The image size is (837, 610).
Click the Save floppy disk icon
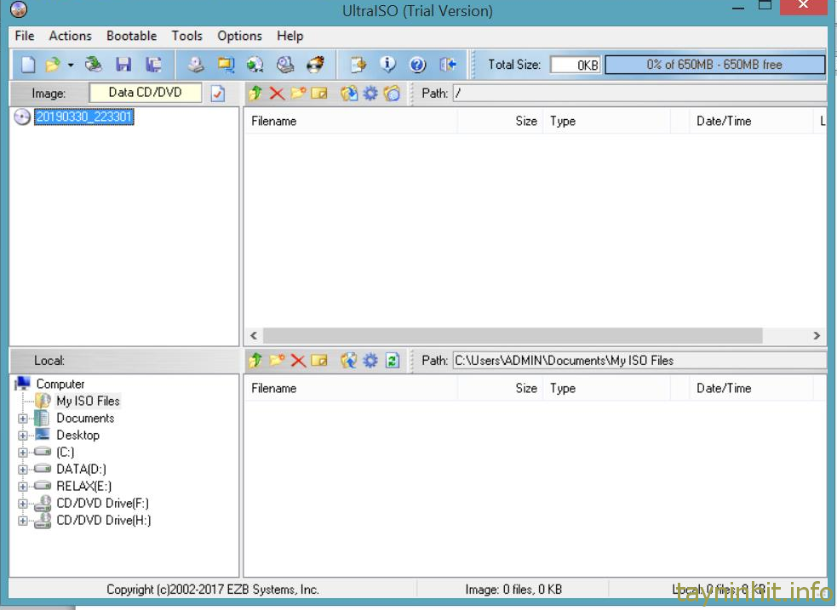pyautogui.click(x=123, y=65)
